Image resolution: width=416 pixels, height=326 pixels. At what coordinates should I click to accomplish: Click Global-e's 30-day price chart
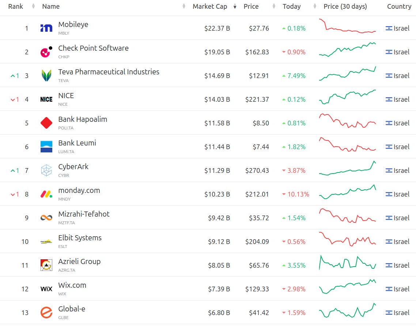tap(347, 310)
